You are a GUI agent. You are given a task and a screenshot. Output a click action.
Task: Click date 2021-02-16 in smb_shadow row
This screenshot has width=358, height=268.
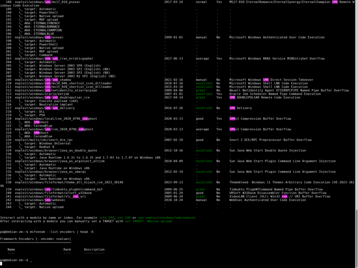174,80
